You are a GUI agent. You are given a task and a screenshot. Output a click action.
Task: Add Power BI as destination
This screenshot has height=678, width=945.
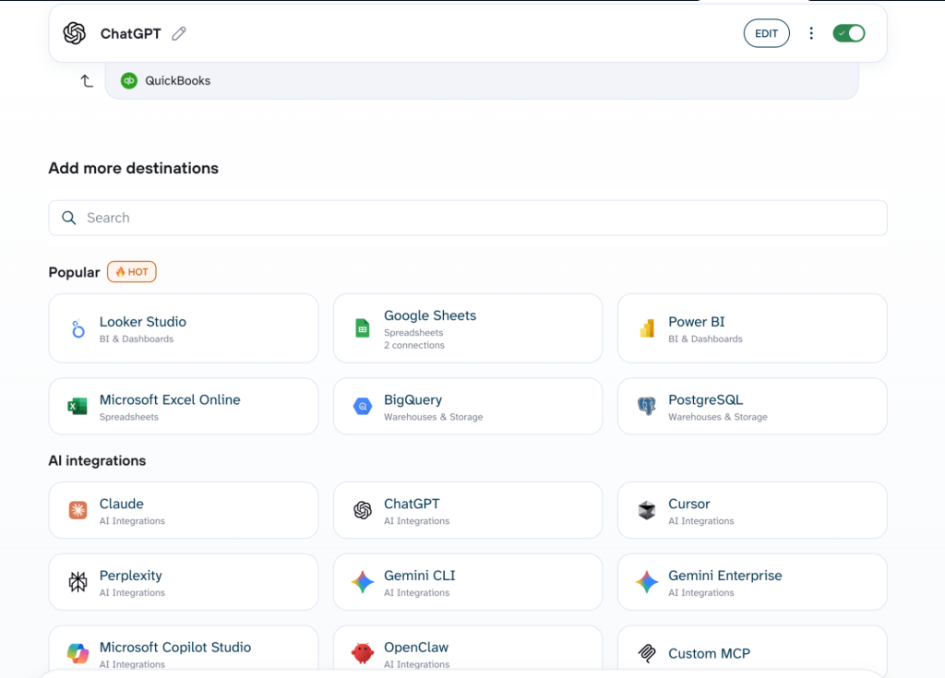[752, 328]
